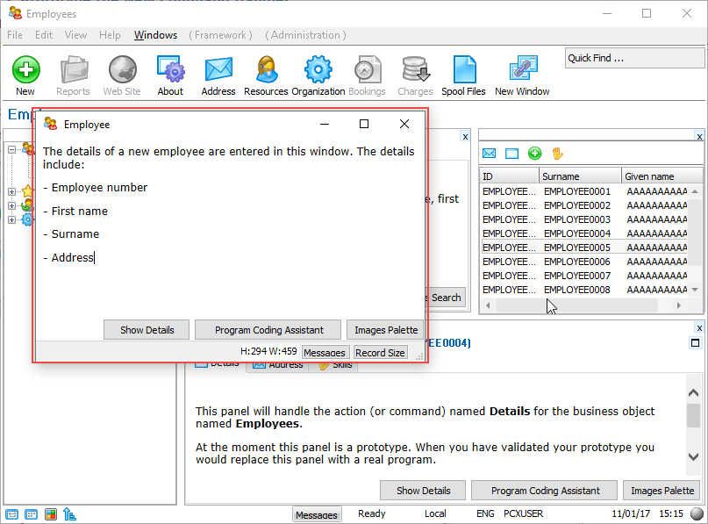The width and height of the screenshot is (708, 524).
Task: Click the envelope icon above the employee list
Action: [489, 154]
